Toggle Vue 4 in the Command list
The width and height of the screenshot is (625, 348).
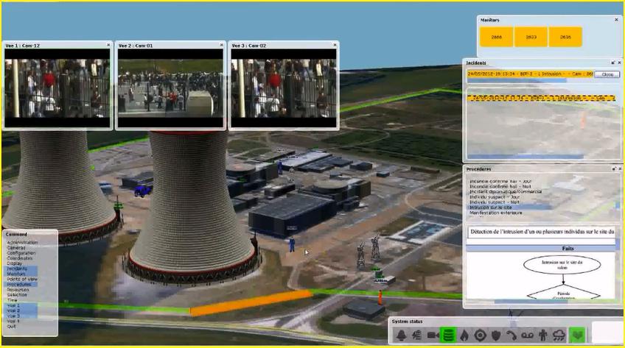pos(13,321)
